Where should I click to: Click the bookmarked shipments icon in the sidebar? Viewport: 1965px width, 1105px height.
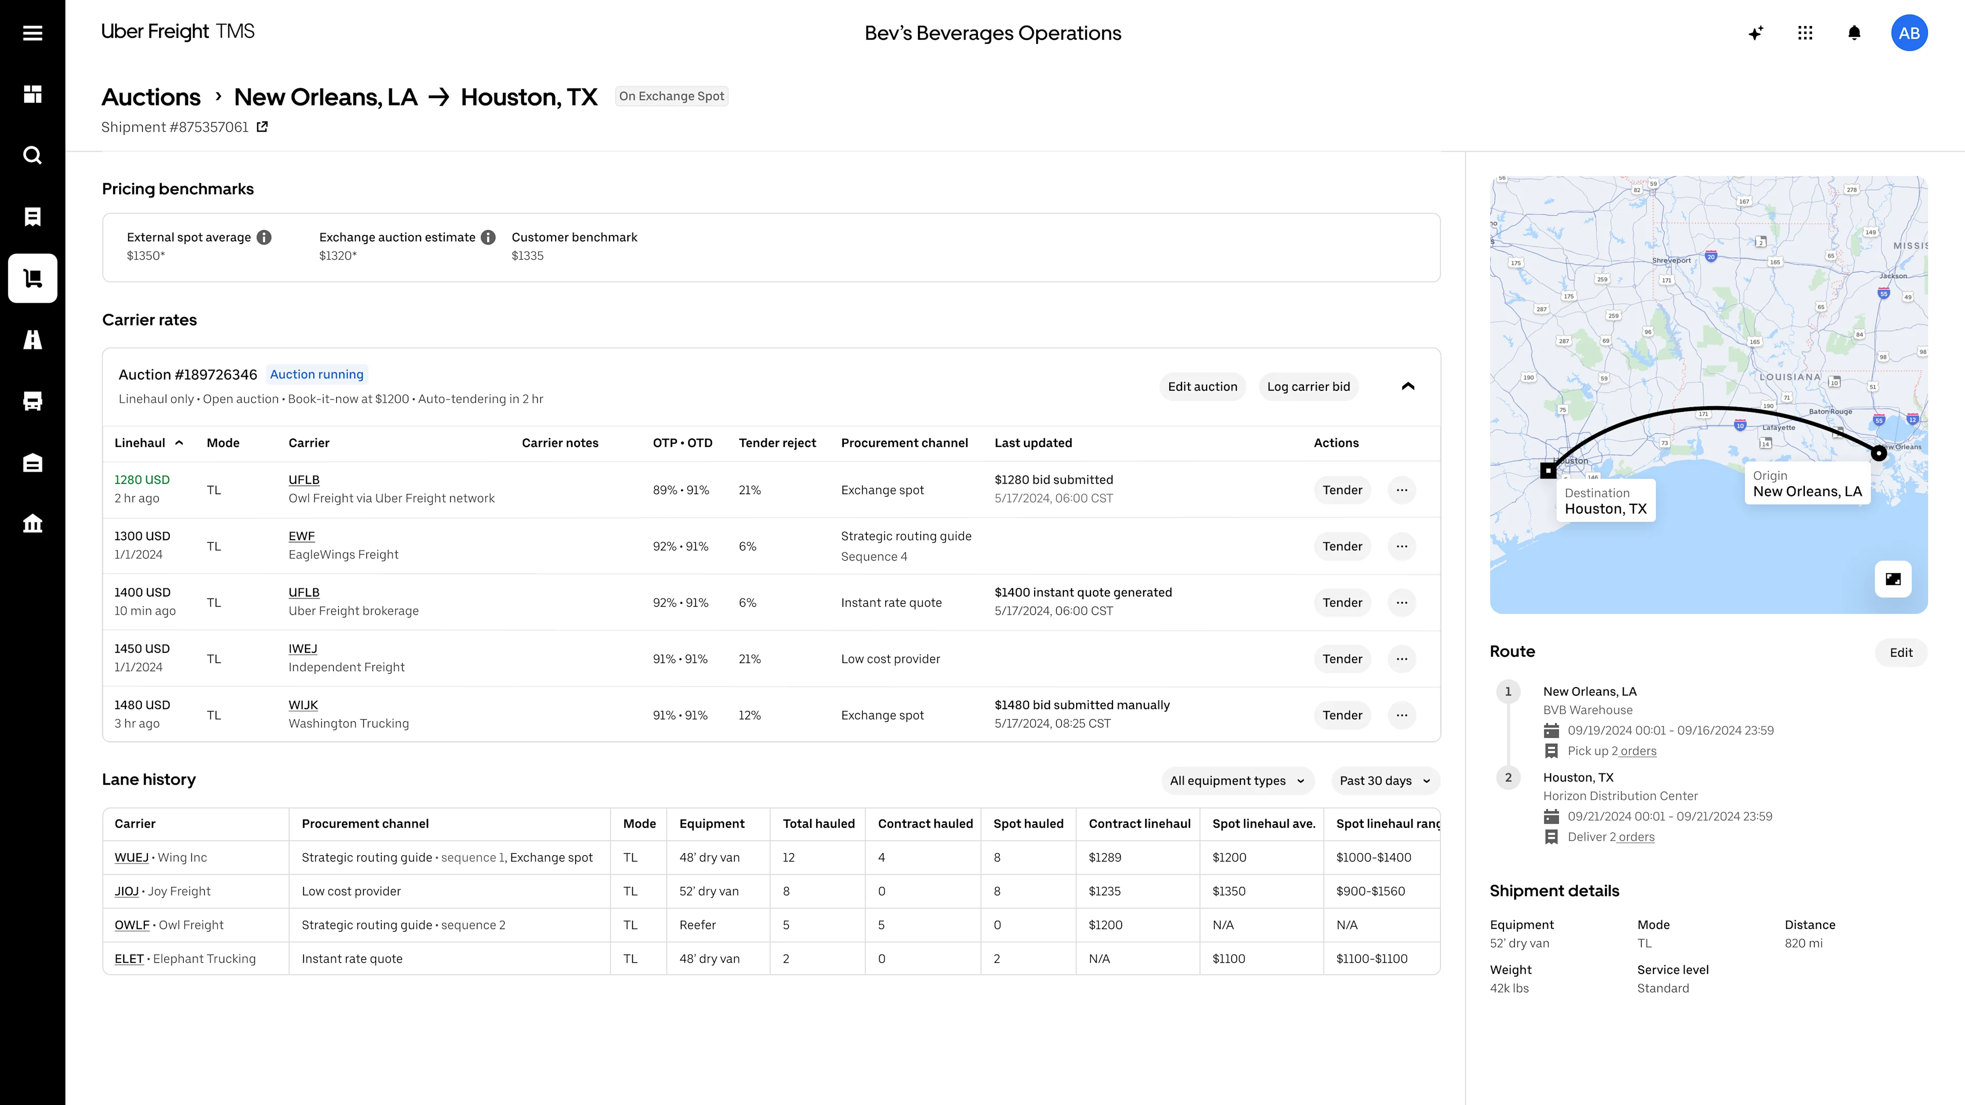(33, 216)
